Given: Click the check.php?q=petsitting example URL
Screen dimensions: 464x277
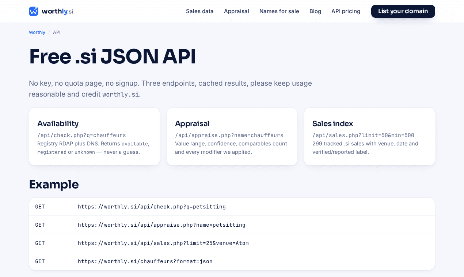Looking at the screenshot, I should [152, 207].
